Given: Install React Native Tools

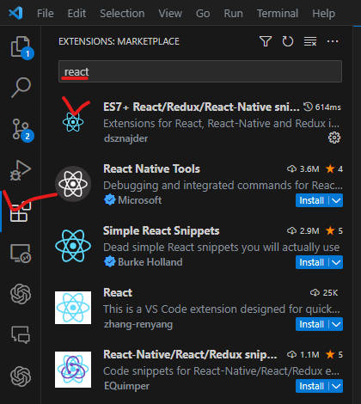Looking at the screenshot, I should coord(311,200).
